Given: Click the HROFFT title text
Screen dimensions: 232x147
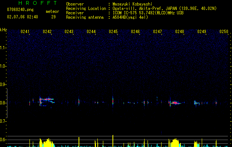Looking at the screenshot, I should 38,3.
